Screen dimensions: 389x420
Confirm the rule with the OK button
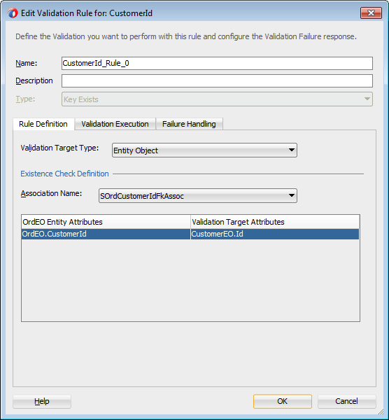(x=283, y=401)
